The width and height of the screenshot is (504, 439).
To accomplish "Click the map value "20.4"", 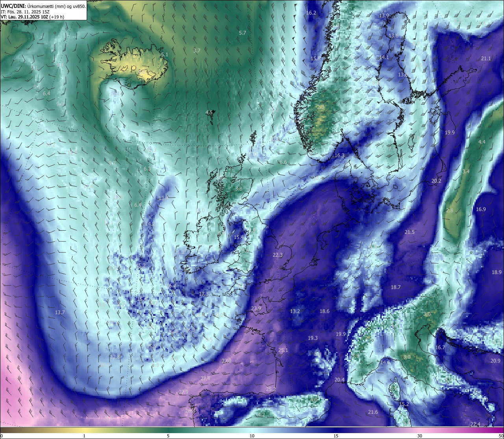I will coord(339,380).
